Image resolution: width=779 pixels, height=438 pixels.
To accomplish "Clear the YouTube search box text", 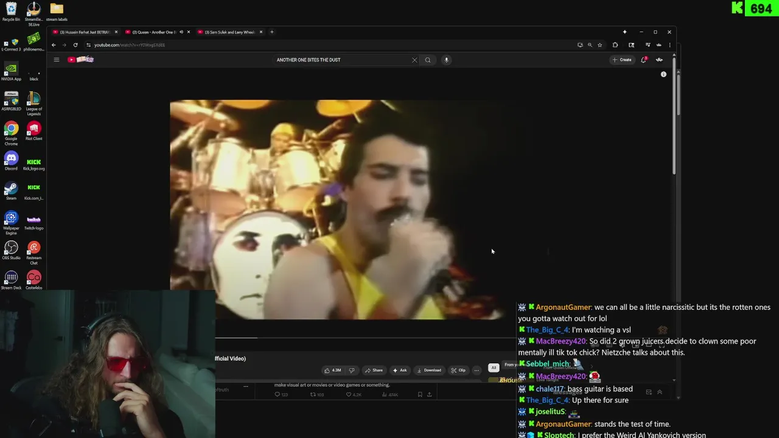I will click(414, 60).
